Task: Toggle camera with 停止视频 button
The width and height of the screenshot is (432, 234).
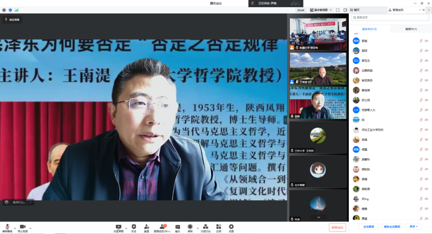Action: pos(22,227)
